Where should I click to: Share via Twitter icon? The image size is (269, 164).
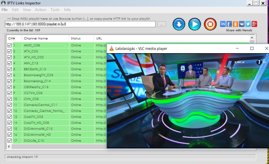click(248, 24)
